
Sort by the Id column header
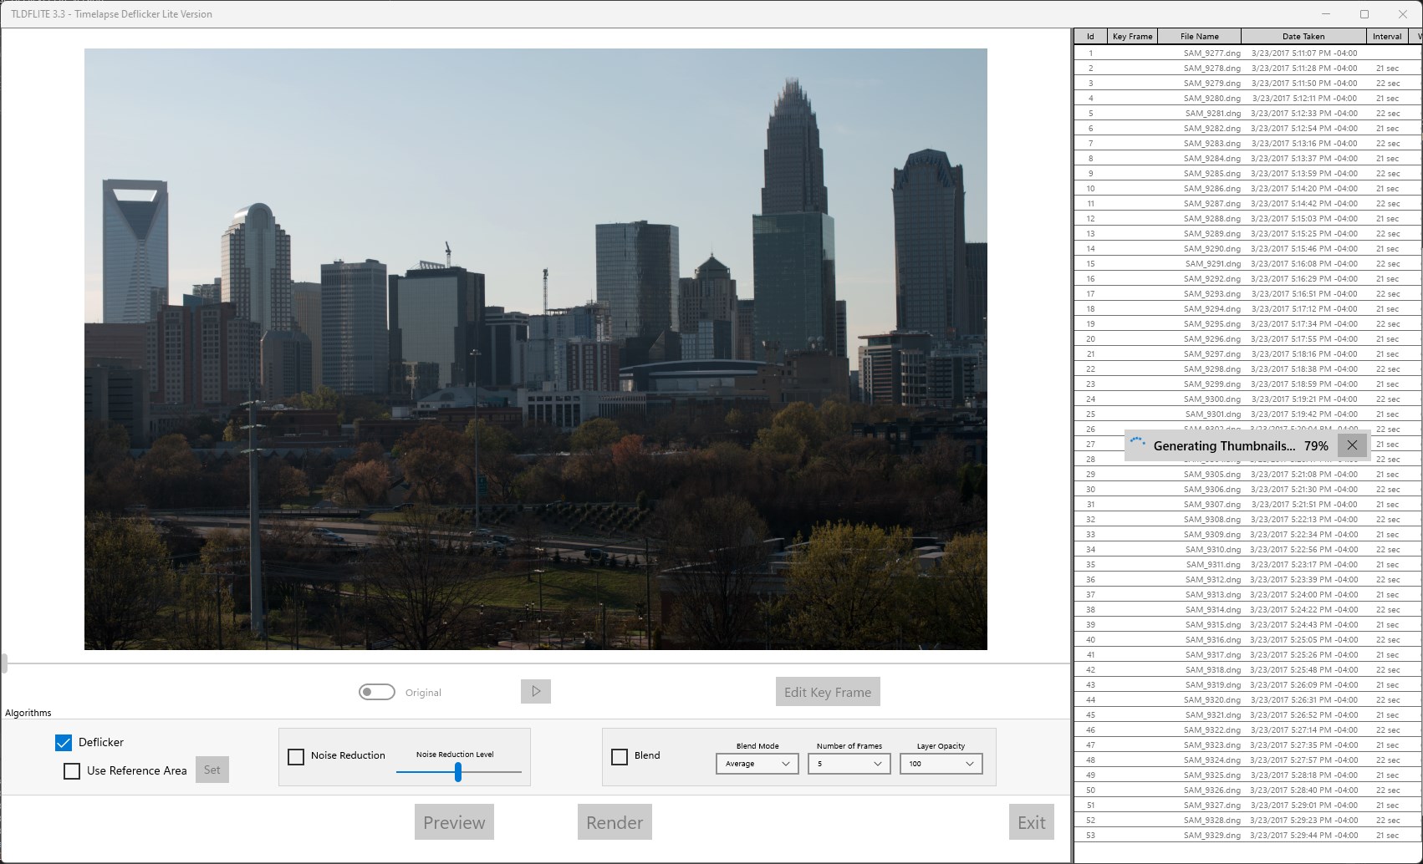coord(1090,36)
